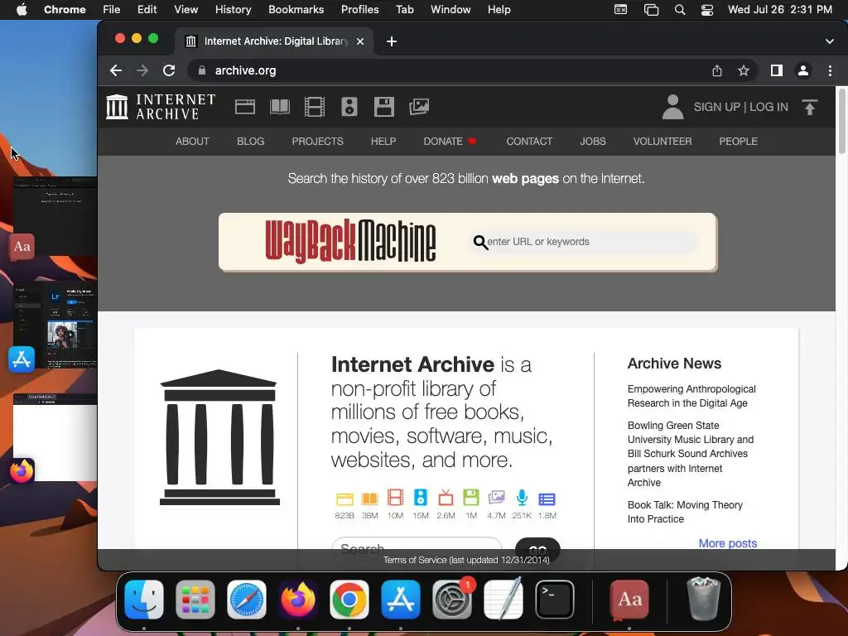
Task: Click the 38M texts collection icon
Action: pos(370,499)
